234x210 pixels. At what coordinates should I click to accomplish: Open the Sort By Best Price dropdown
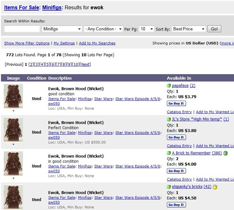point(189,29)
